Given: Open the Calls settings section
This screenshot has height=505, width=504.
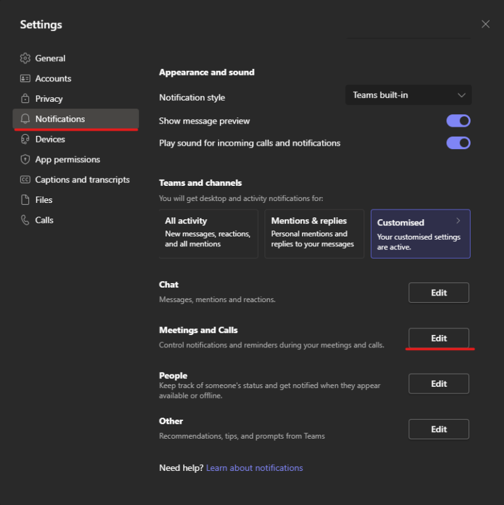Looking at the screenshot, I should (75, 220).
